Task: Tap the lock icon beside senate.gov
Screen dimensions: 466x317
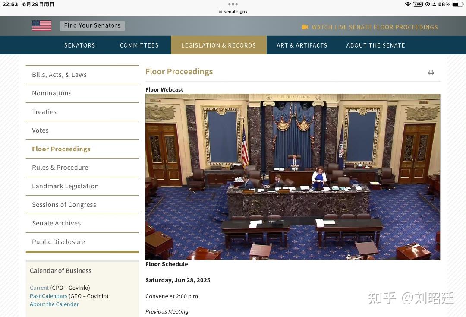Action: pos(220,11)
